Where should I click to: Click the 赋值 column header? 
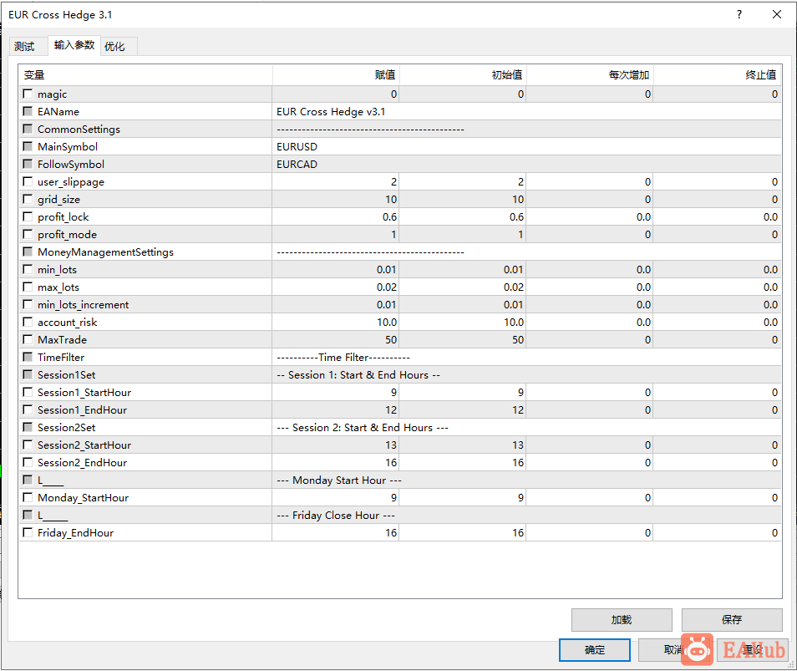click(x=336, y=74)
